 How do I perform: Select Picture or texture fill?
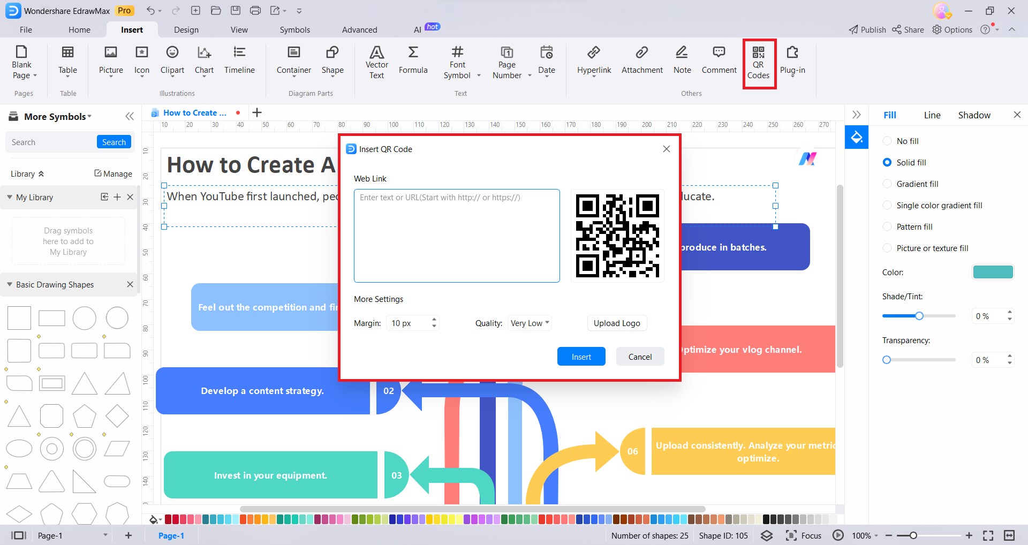pyautogui.click(x=925, y=248)
